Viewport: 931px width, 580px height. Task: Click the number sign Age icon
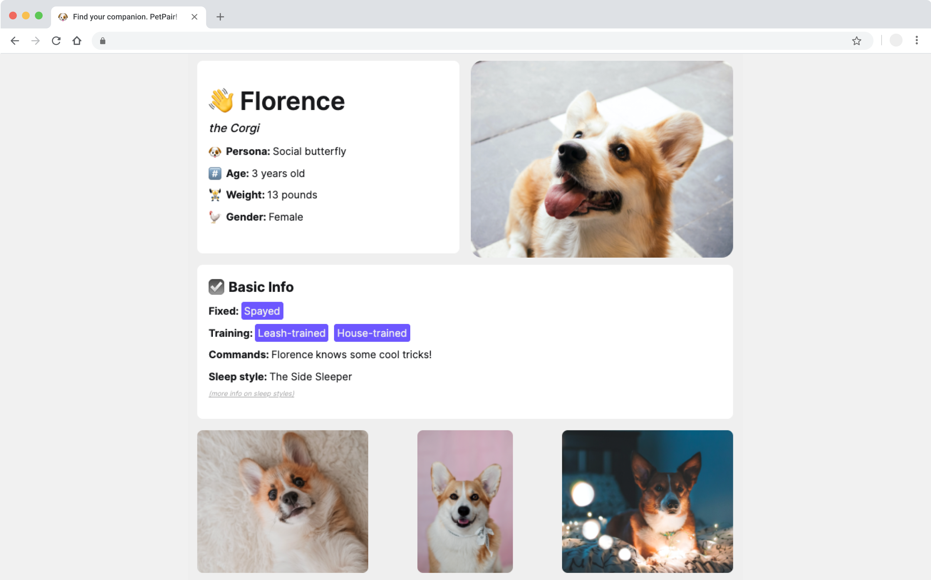(214, 173)
